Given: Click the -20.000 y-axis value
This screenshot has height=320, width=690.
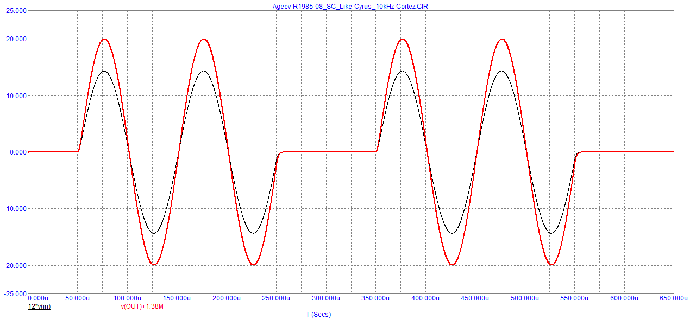Looking at the screenshot, I should click(x=15, y=266).
